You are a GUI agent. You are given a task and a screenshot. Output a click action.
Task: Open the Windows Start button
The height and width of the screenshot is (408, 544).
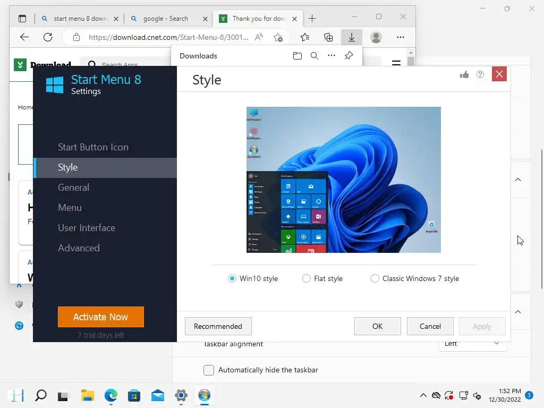click(x=16, y=395)
